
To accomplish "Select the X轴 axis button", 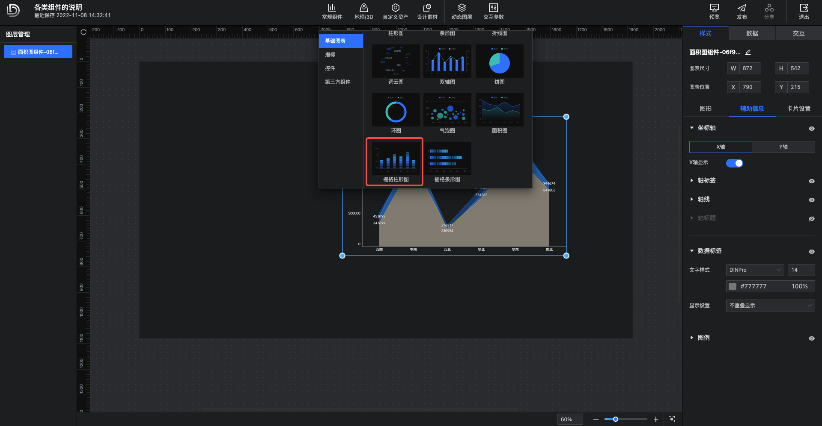I will pyautogui.click(x=721, y=147).
